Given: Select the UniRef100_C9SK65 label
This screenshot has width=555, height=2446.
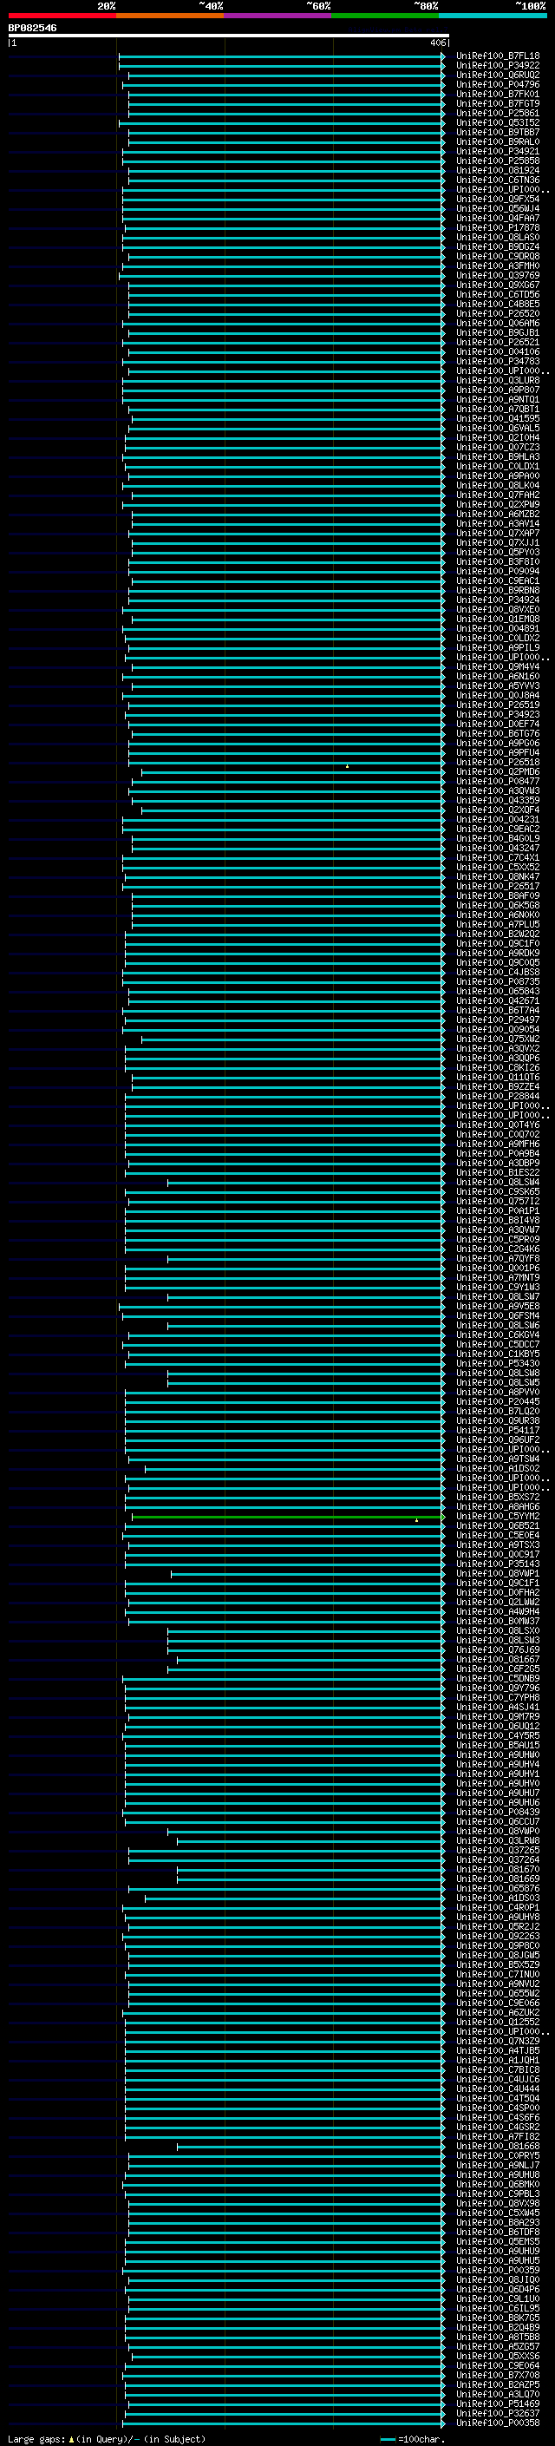Looking at the screenshot, I should (x=498, y=1191).
